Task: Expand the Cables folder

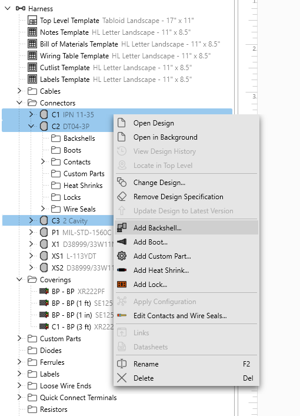Action: (x=19, y=91)
